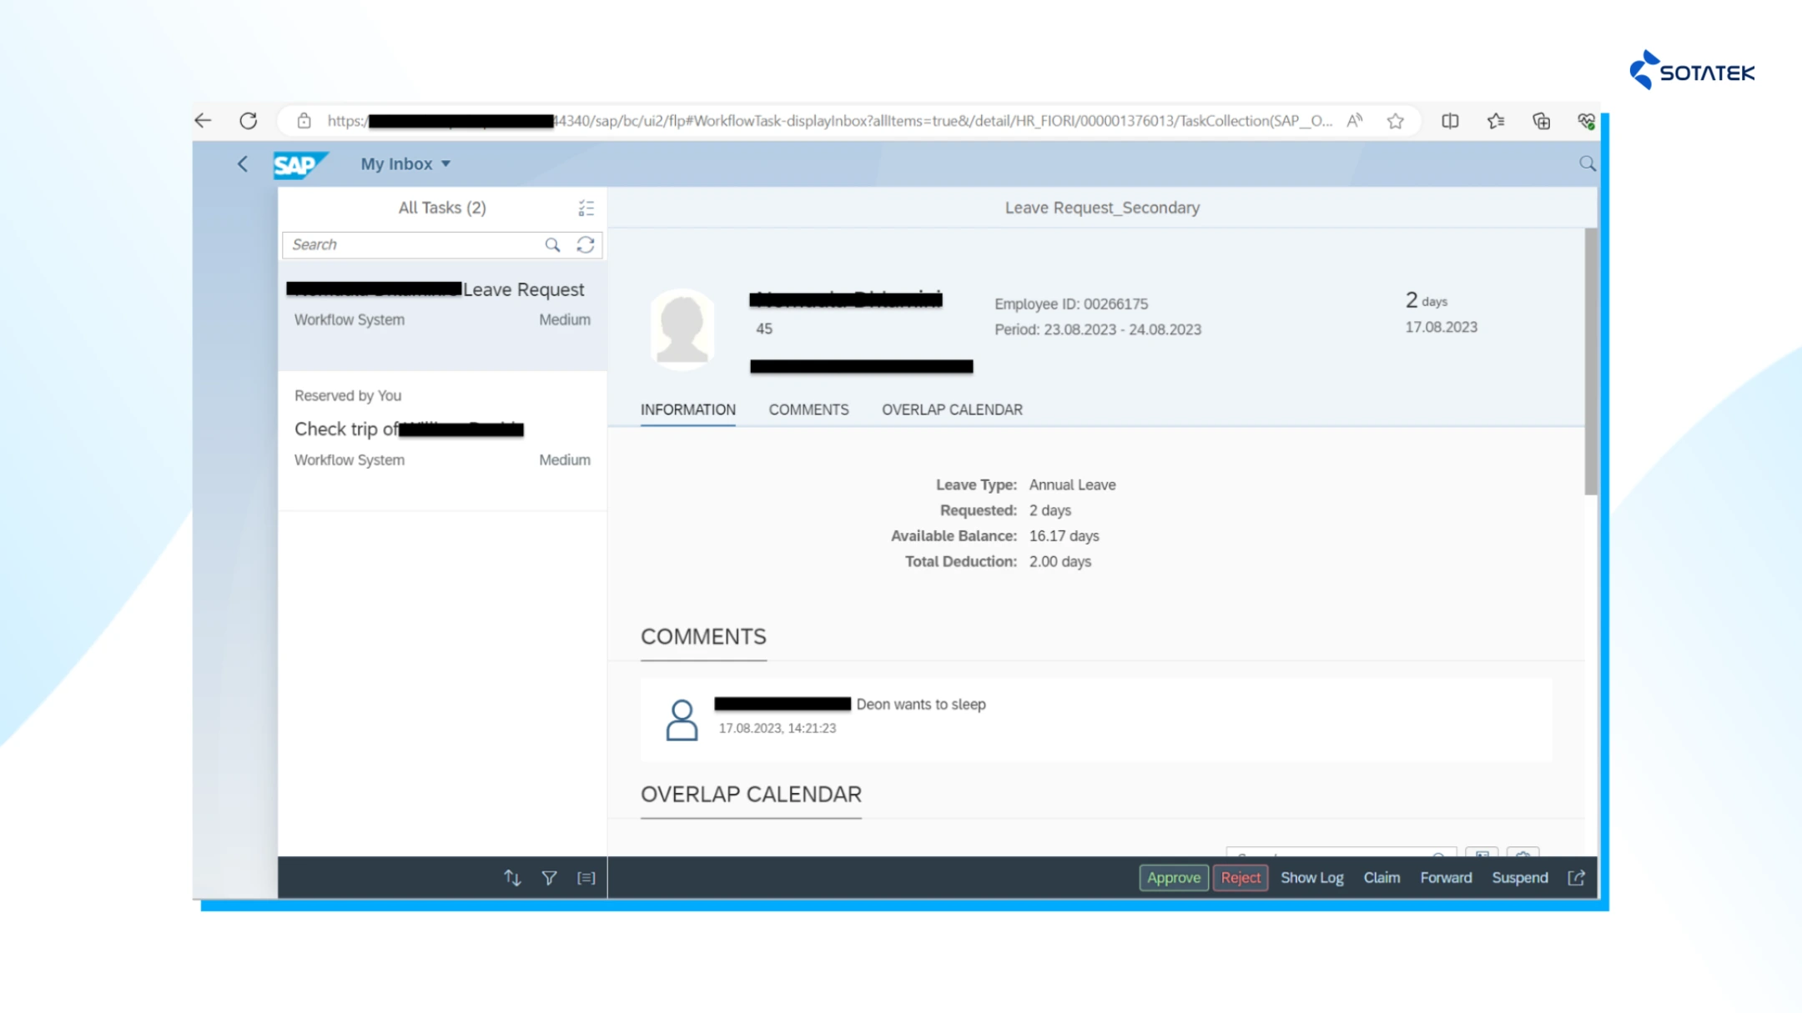The width and height of the screenshot is (1802, 1013).
Task: Open the collections icon
Action: [1542, 121]
